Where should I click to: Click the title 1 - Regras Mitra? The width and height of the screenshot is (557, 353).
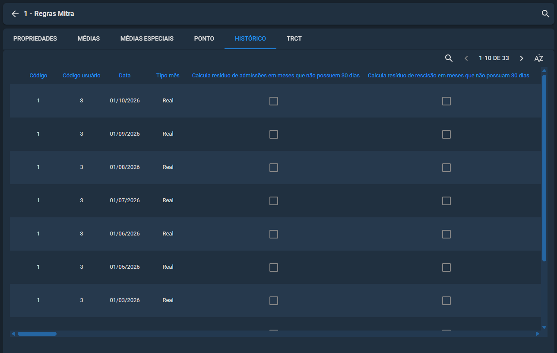pos(49,14)
